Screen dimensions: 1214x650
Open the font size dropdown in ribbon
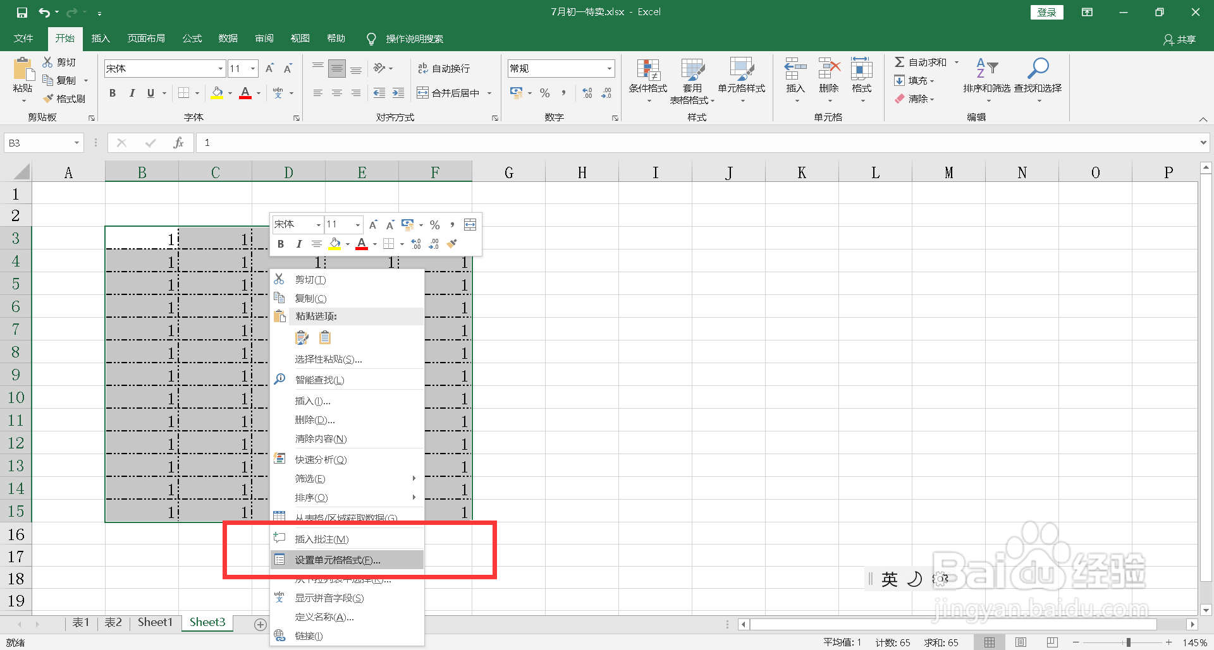[x=253, y=68]
